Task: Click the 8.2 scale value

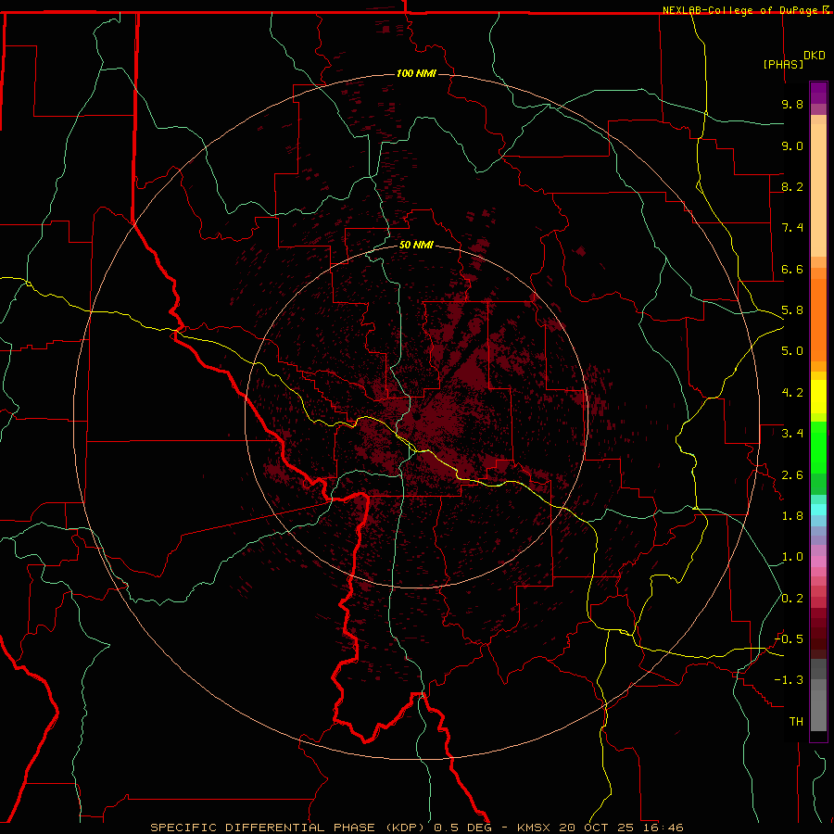Action: [x=792, y=186]
